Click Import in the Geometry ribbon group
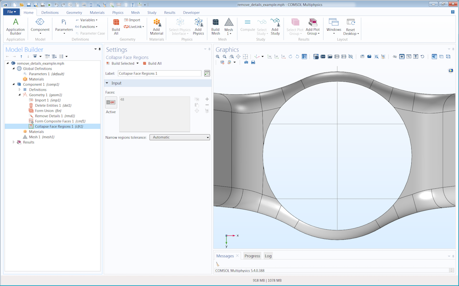Screen dimensions: 459x286 (x=132, y=20)
